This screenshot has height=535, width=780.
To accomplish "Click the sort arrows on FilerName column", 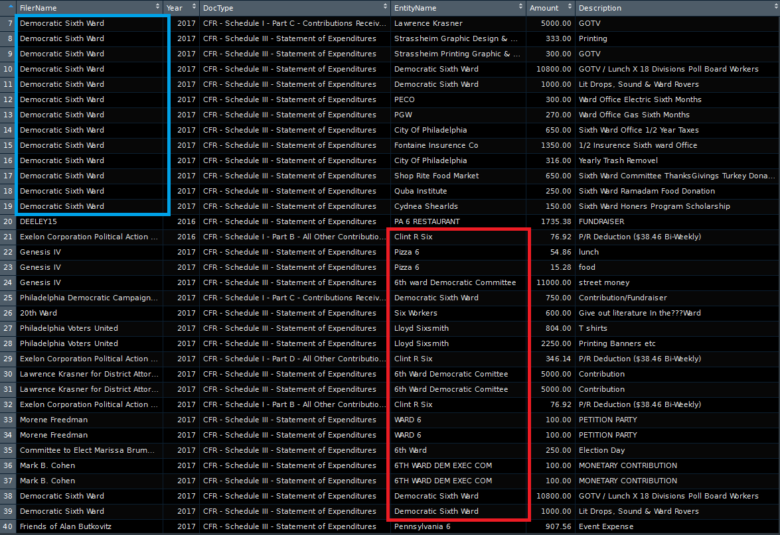I will (157, 8).
